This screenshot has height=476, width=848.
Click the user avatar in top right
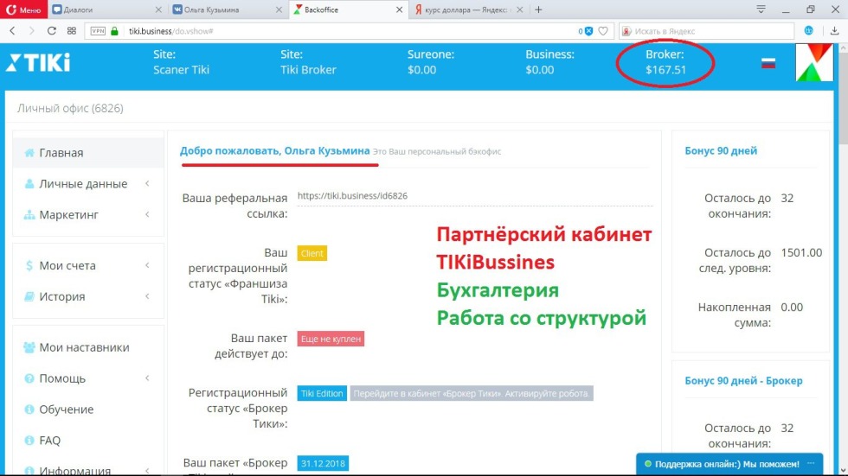point(813,63)
